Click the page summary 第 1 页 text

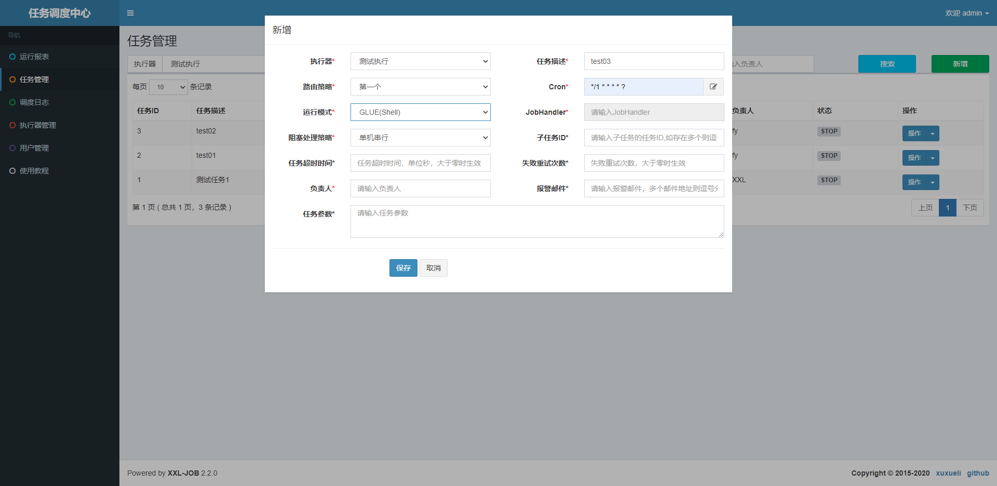182,207
